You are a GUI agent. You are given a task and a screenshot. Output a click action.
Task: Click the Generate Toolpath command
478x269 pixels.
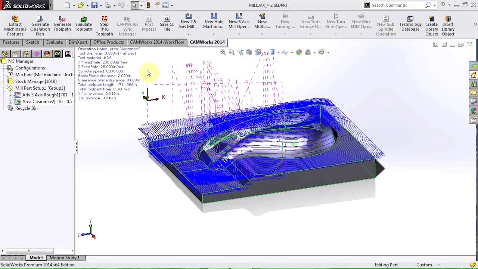tap(62, 24)
